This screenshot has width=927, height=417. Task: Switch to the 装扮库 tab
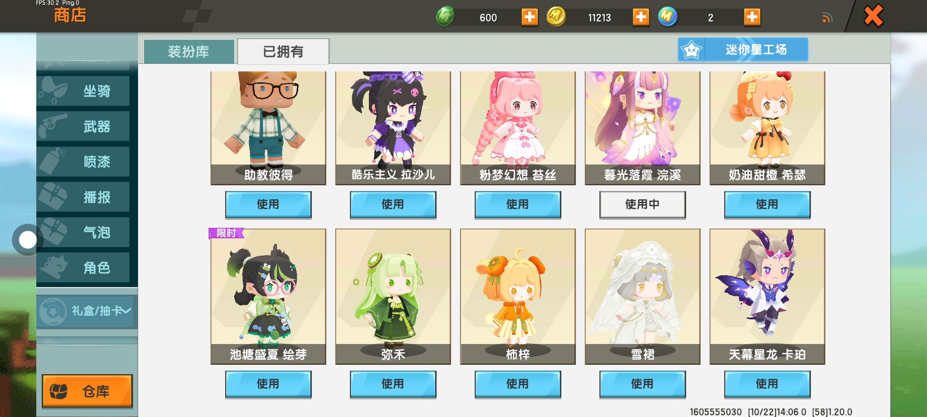[x=188, y=51]
